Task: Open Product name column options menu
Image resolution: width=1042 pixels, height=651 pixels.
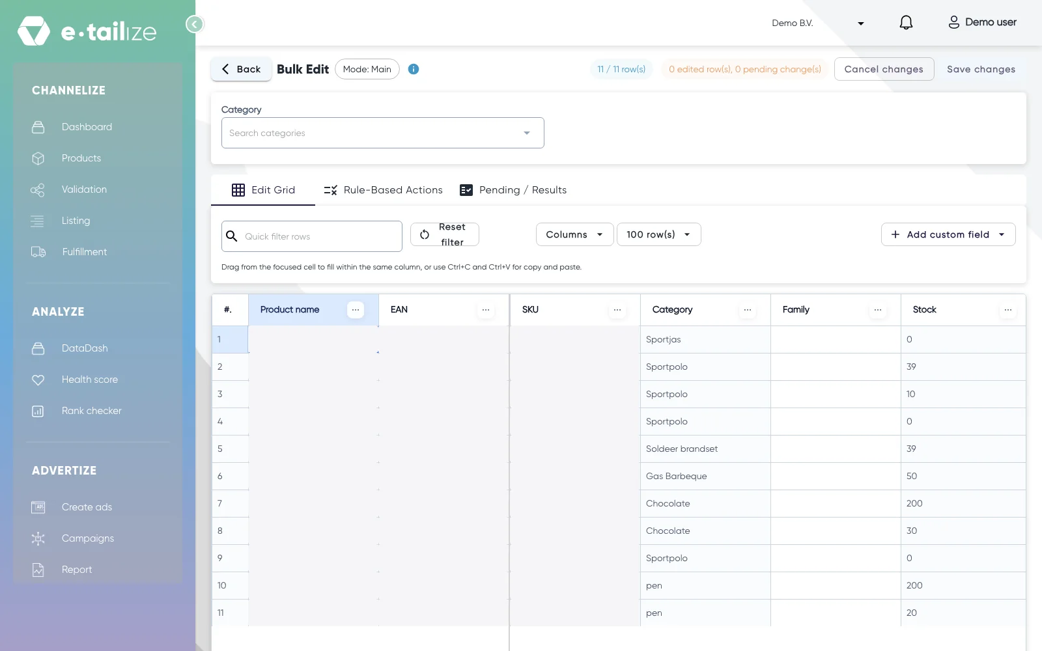Action: pos(356,310)
